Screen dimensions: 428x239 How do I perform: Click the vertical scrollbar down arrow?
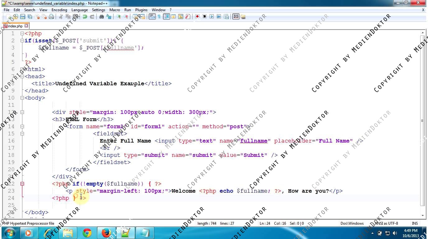click(x=423, y=215)
